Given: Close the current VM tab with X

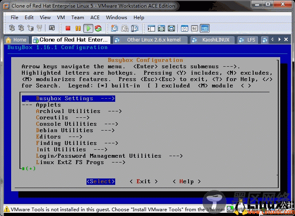Looking at the screenshot, I should 286,40.
